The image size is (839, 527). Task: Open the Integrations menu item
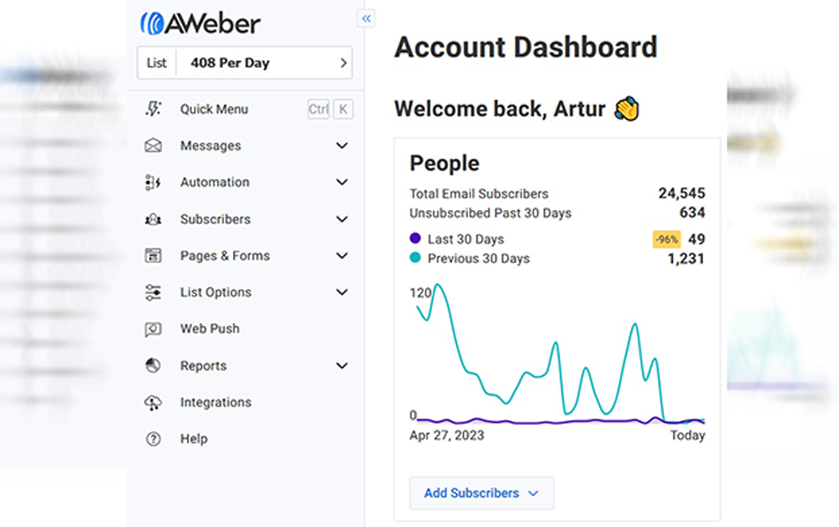[215, 403]
